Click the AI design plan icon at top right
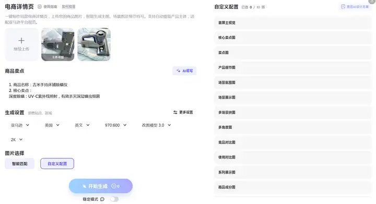 [343, 7]
